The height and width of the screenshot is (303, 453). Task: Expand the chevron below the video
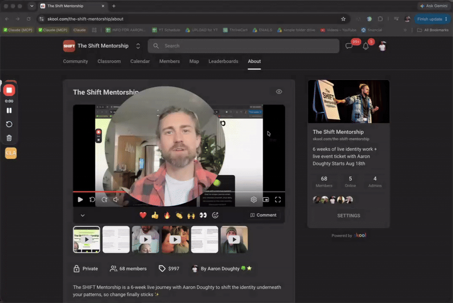[83, 215]
